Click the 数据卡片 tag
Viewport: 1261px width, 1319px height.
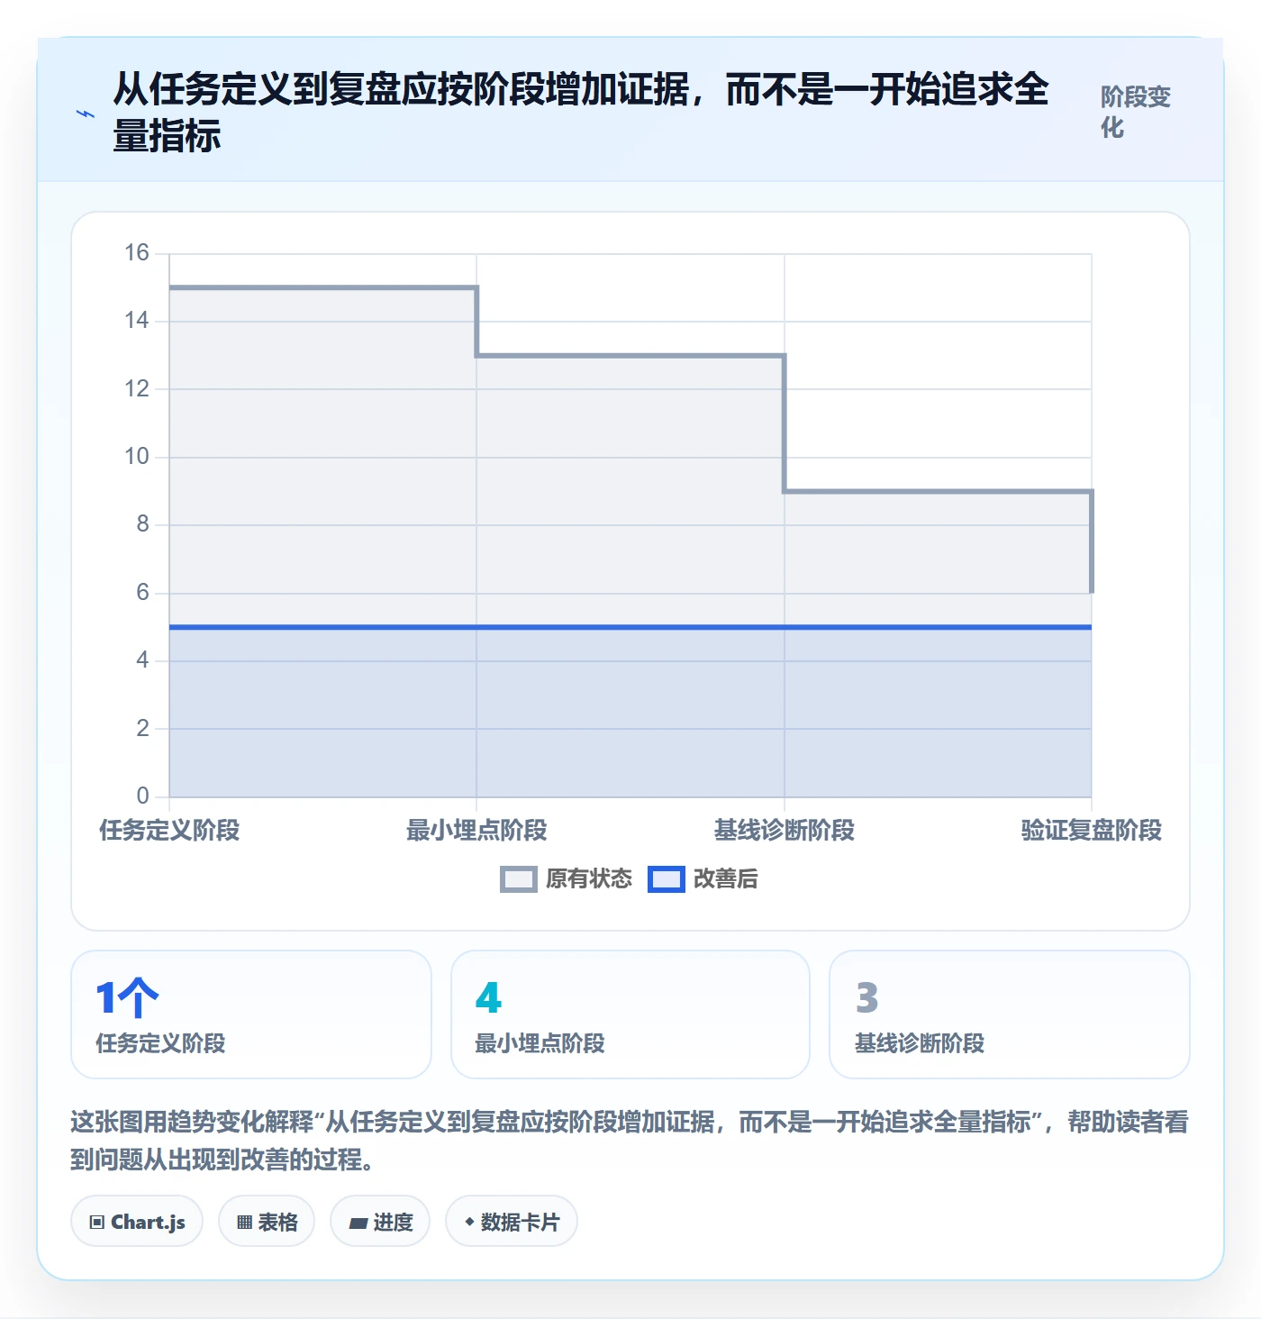point(512,1222)
